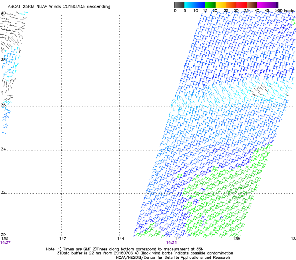Viewport: 296px width, 260px height.
Task: Click the latitude label '30'
Action: (x=3, y=235)
